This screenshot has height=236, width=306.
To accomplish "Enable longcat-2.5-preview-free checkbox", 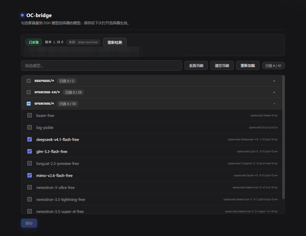I will pos(29,163).
